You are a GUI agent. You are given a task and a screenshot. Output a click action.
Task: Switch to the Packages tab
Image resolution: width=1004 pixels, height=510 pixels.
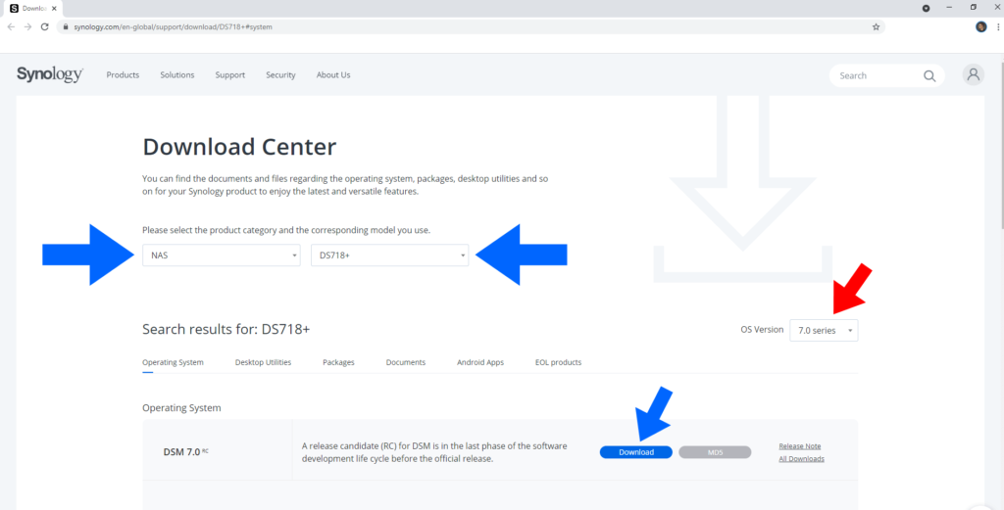(x=338, y=362)
